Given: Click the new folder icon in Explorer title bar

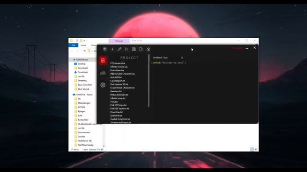Looking at the screenshot, I should coord(81,41).
